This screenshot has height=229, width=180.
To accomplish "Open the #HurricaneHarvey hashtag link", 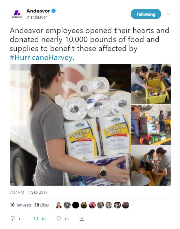I will pyautogui.click(x=41, y=57).
